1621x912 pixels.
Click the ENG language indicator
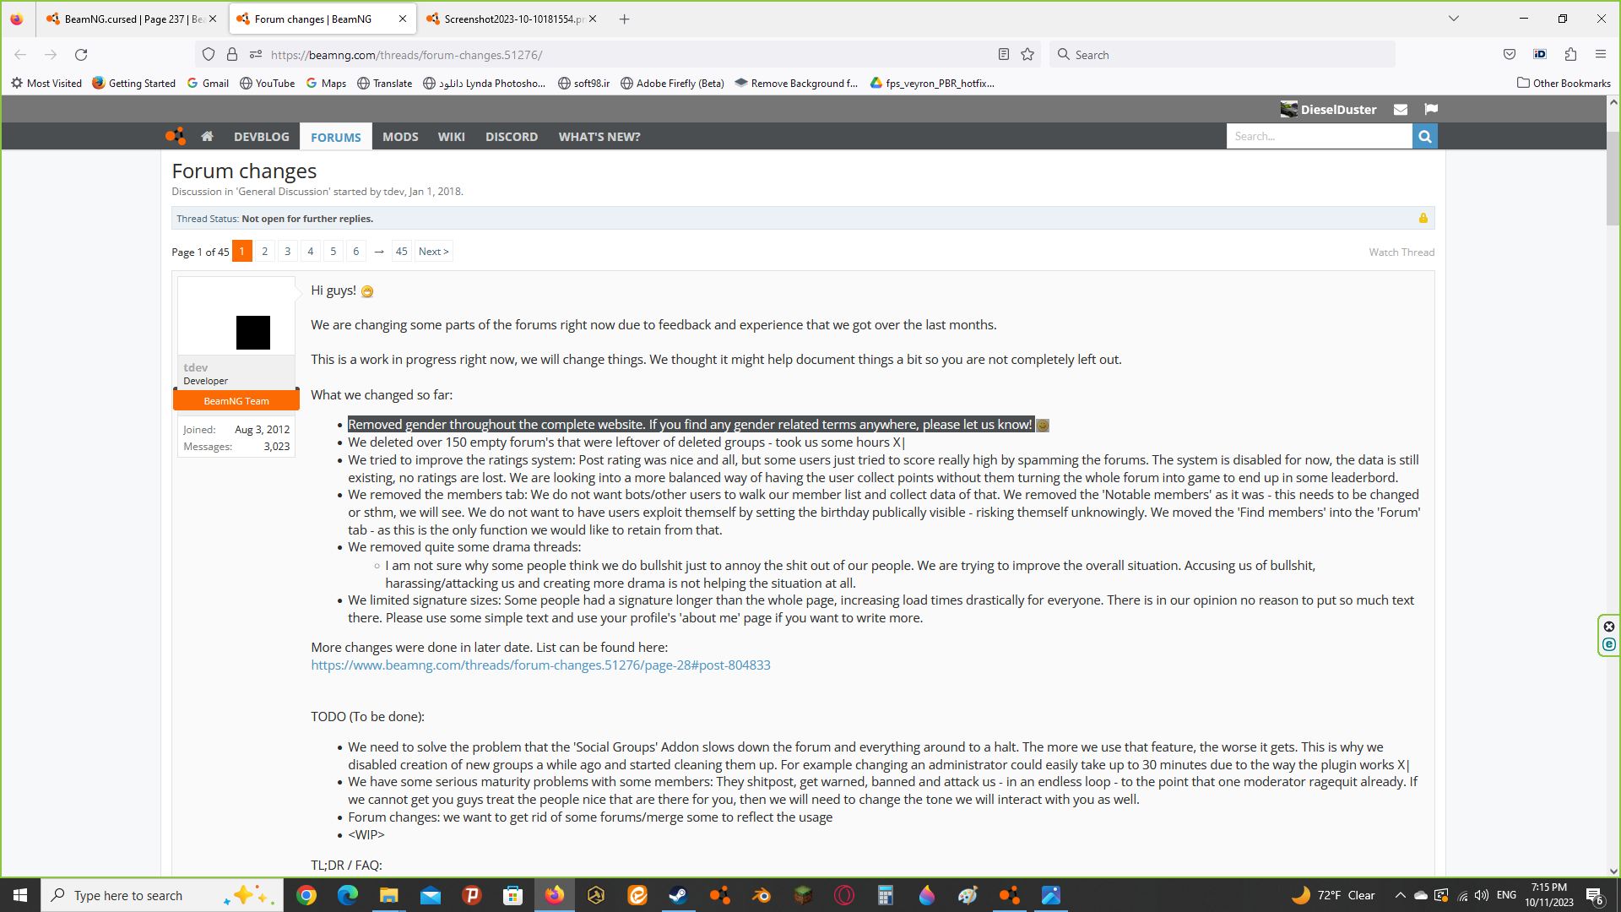(x=1506, y=895)
